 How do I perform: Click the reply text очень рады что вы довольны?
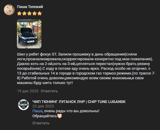click(72, 111)
